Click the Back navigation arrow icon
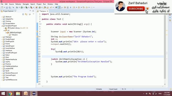The width and height of the screenshot is (172, 96). click(x=87, y=7)
